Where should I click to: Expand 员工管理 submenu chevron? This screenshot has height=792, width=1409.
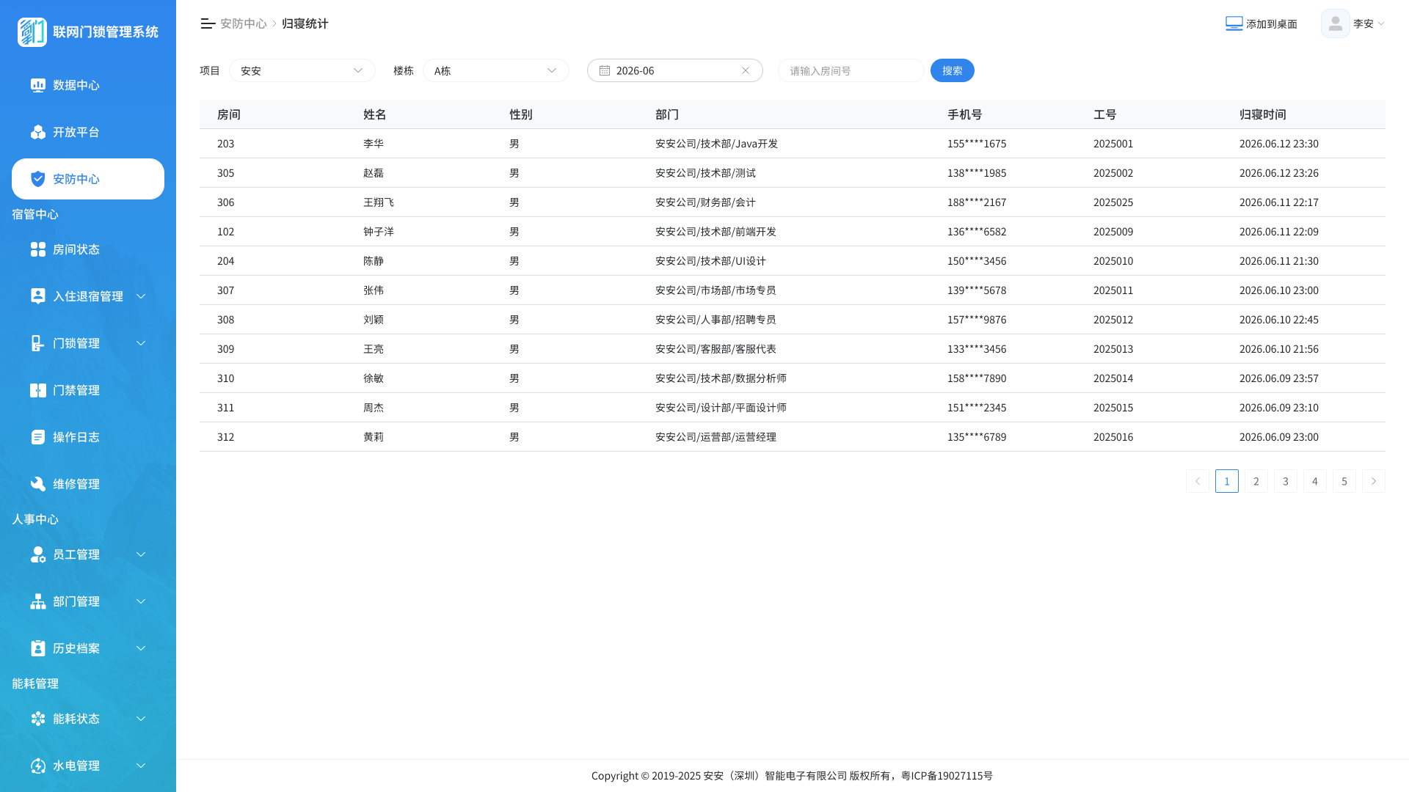tap(141, 554)
